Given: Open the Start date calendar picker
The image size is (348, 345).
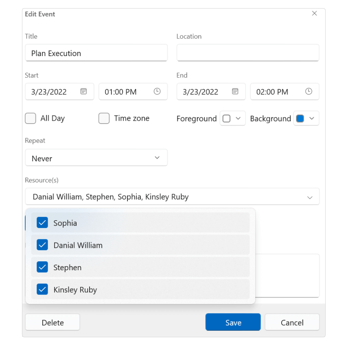Looking at the screenshot, I should tap(83, 91).
